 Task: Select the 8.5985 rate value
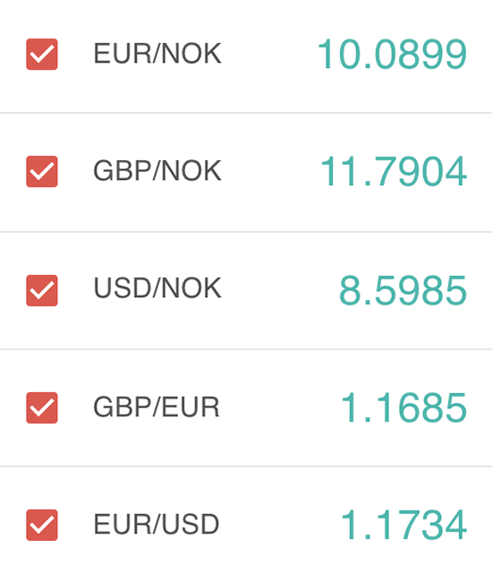coord(403,291)
